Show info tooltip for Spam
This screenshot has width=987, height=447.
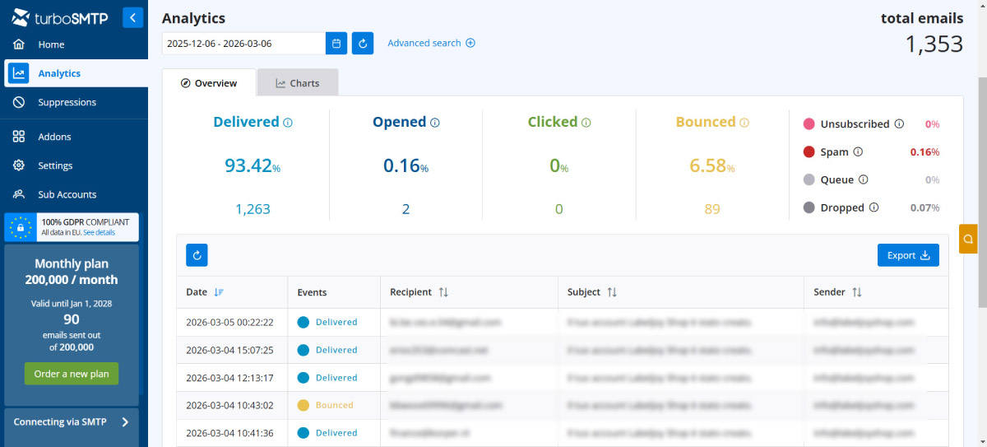858,151
